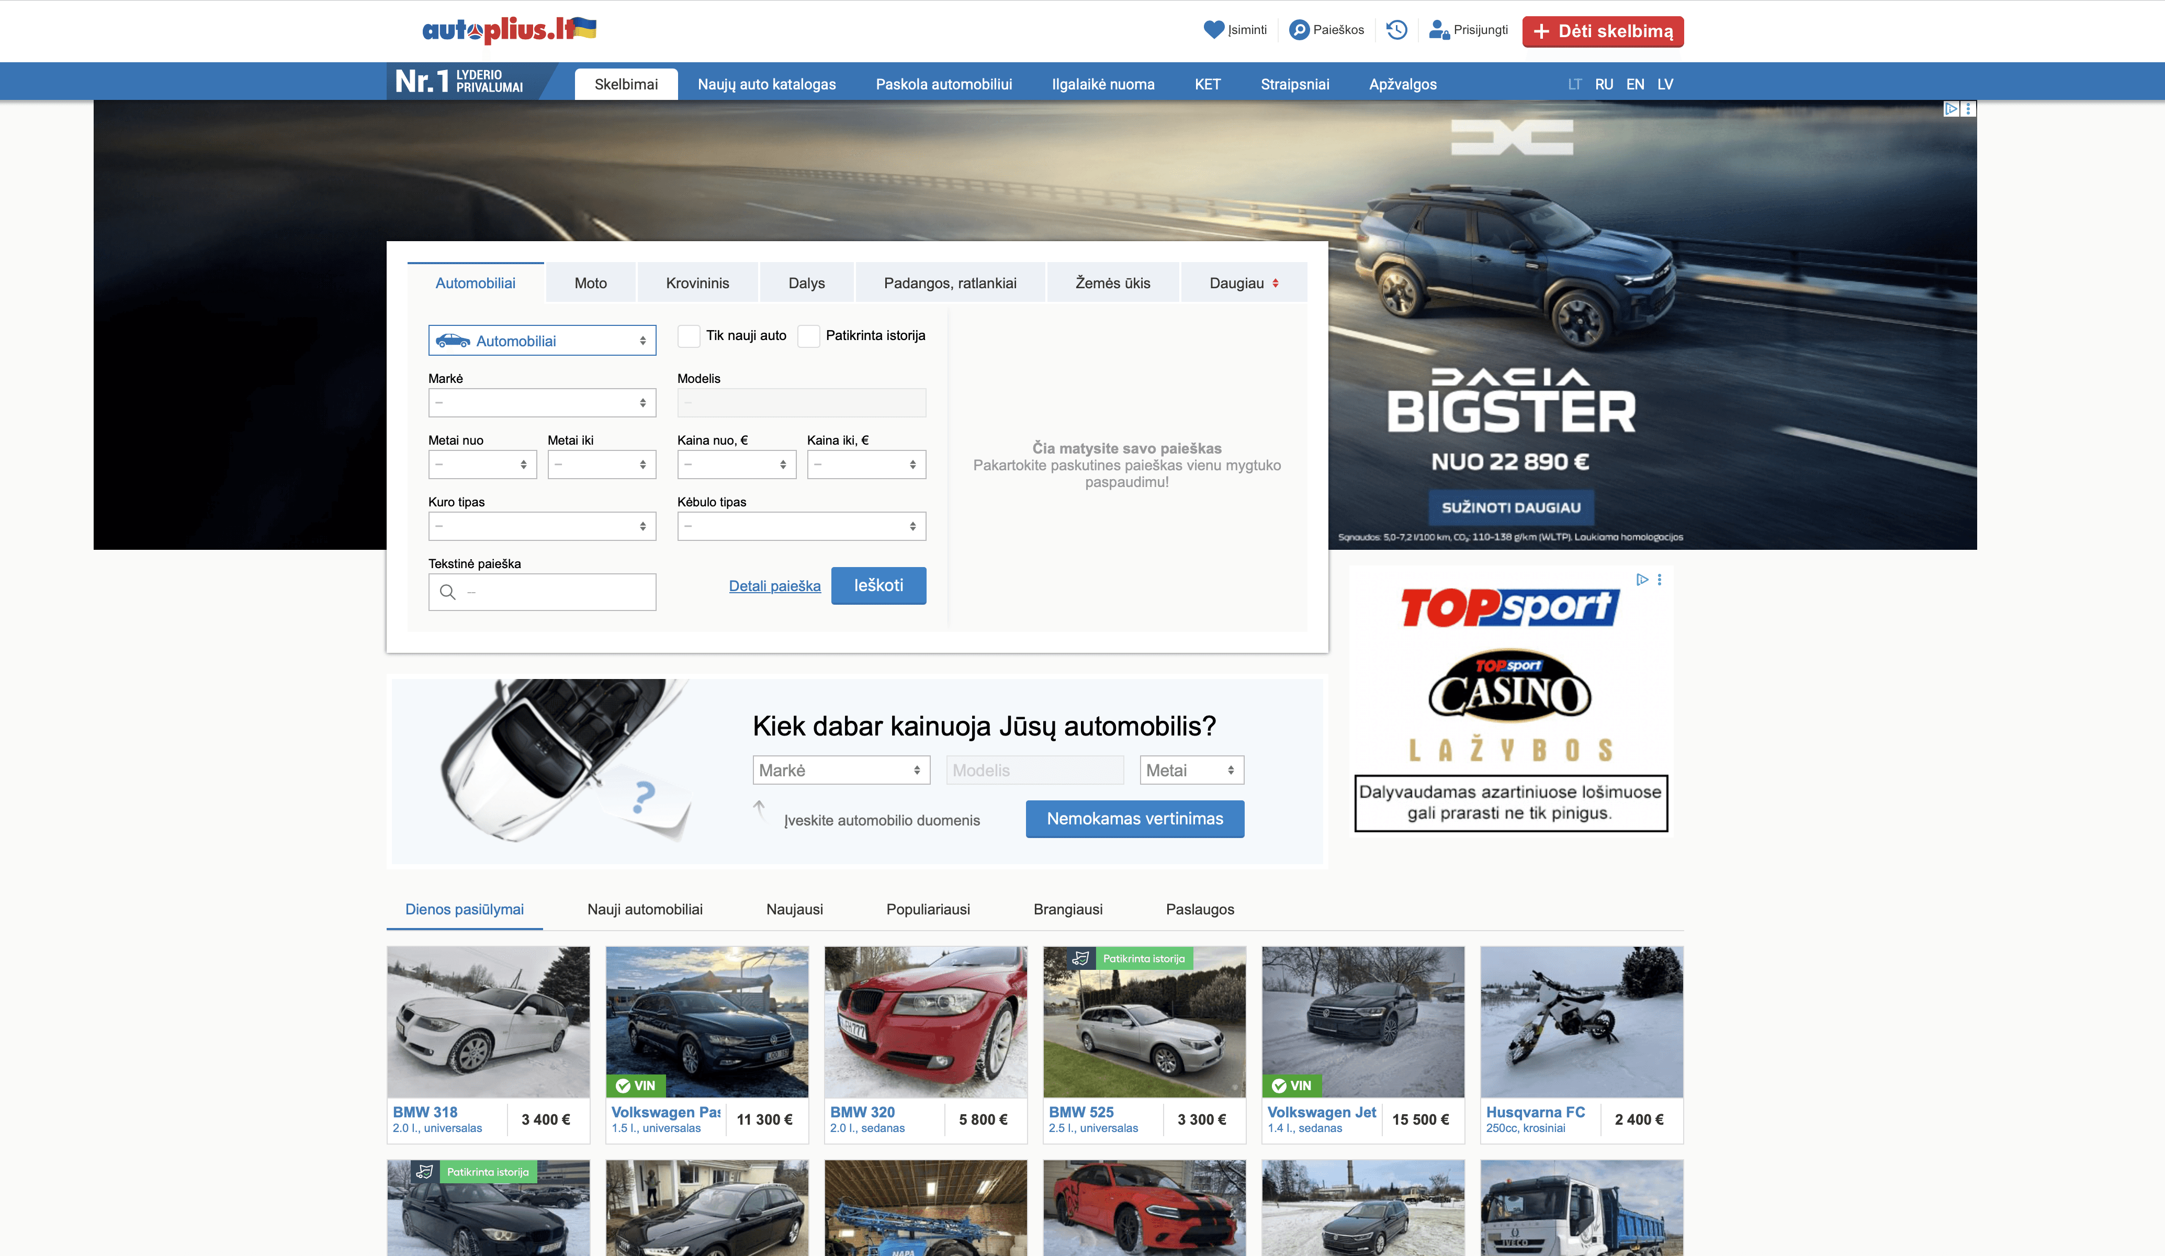Open the Naujausi listings tab

tap(794, 909)
